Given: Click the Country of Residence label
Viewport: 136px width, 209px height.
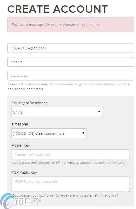Looking at the screenshot, I should (30, 103).
